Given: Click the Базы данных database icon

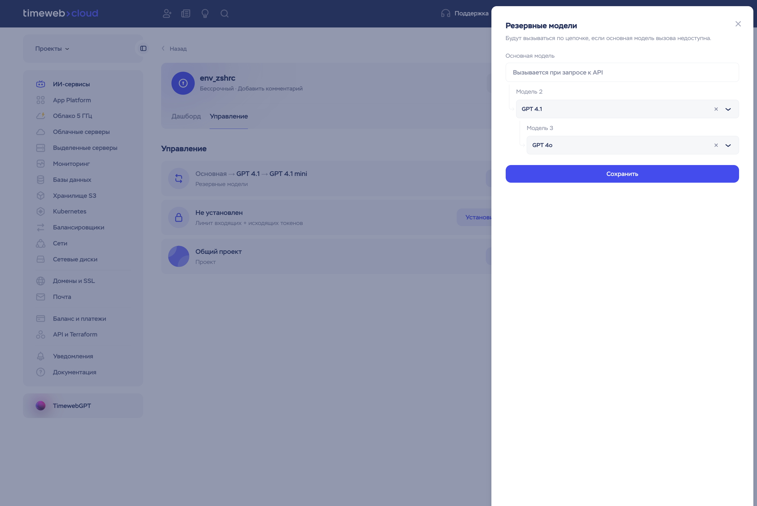Looking at the screenshot, I should 41,180.
